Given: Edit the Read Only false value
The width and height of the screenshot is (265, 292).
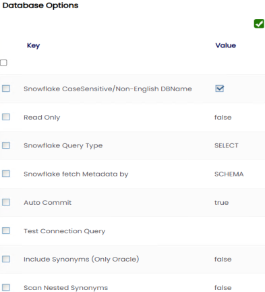Looking at the screenshot, I should (223, 118).
